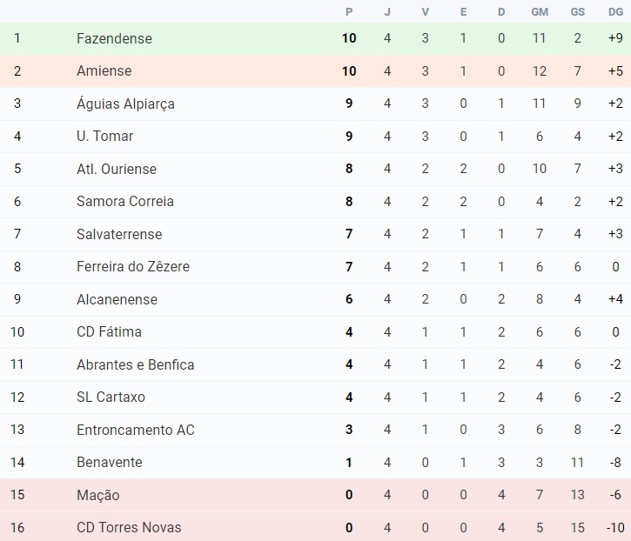Image resolution: width=631 pixels, height=541 pixels.
Task: Sort table by P points column header
Action: [349, 11]
